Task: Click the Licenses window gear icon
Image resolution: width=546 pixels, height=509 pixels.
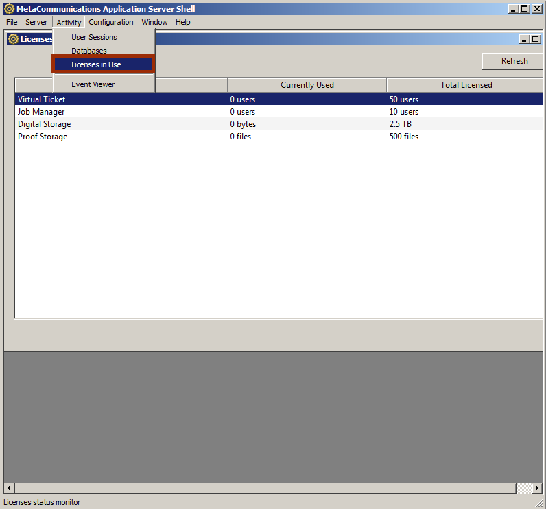Action: pos(13,39)
